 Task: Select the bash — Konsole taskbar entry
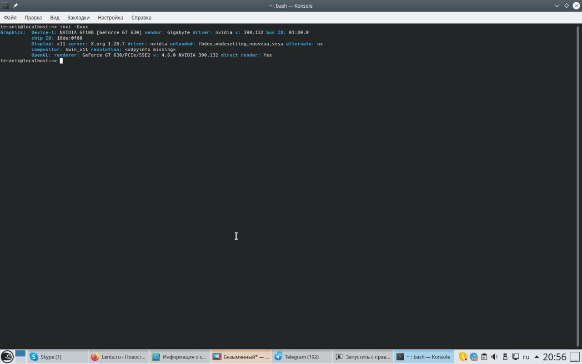coord(423,357)
